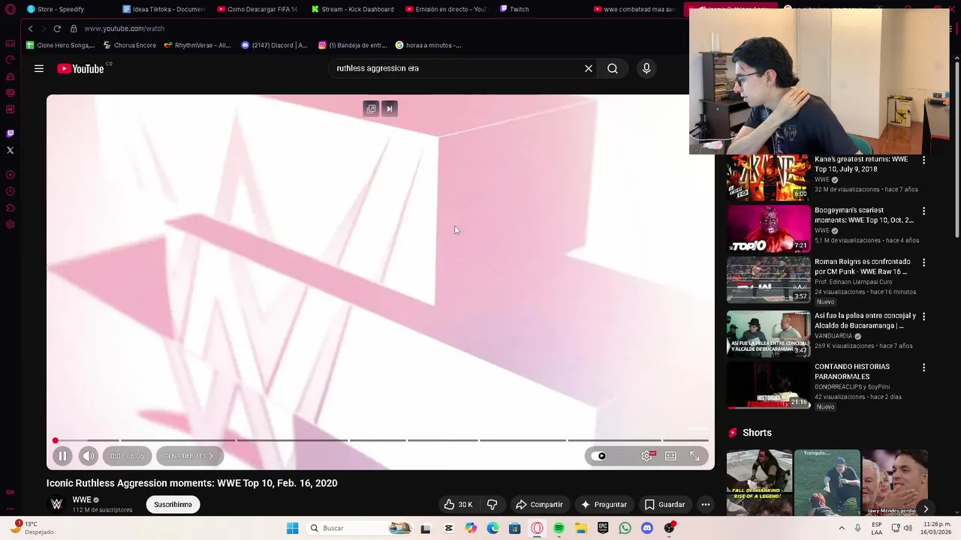Open Spotify from the taskbar
Image resolution: width=961 pixels, height=540 pixels.
(559, 528)
